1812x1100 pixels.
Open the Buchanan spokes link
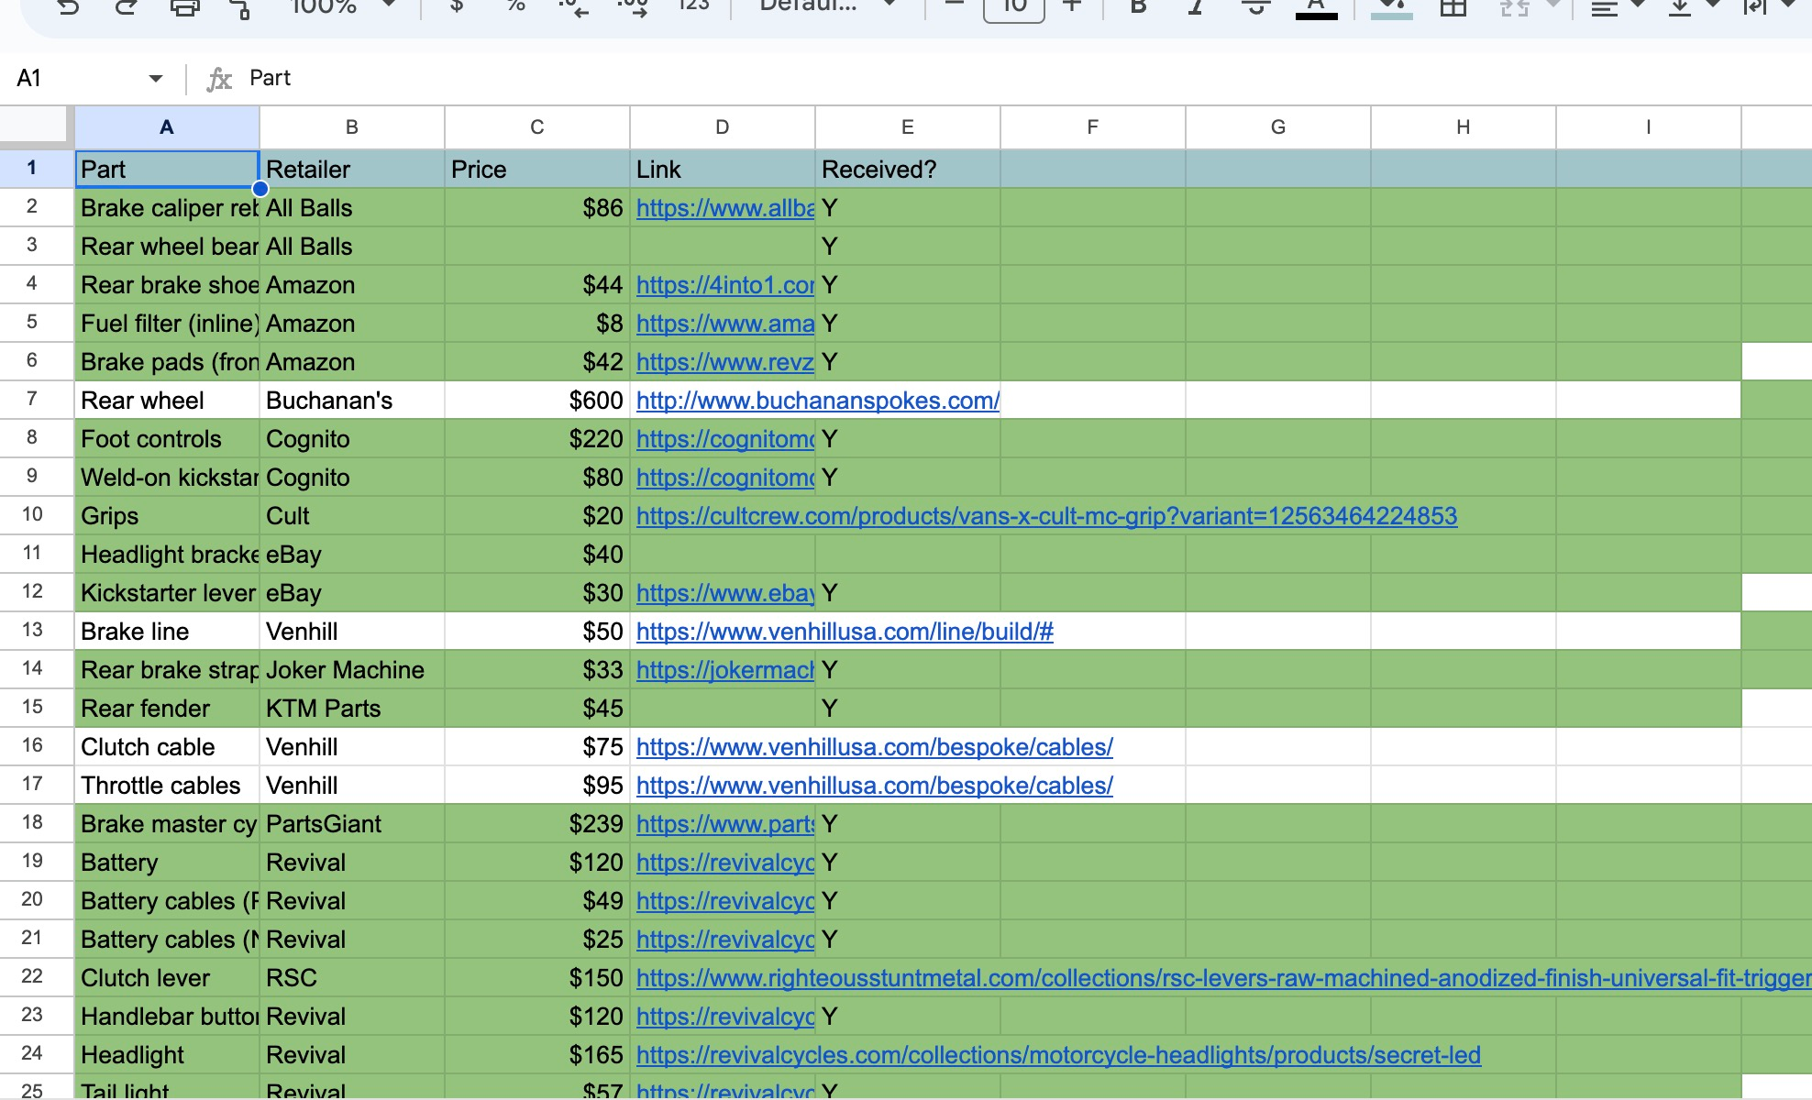(x=817, y=401)
